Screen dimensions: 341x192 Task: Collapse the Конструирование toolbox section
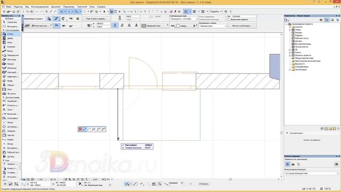3,30
